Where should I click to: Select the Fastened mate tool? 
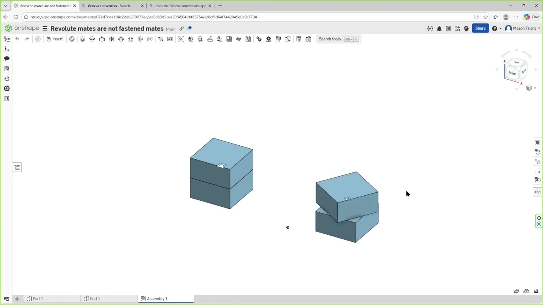[82, 39]
